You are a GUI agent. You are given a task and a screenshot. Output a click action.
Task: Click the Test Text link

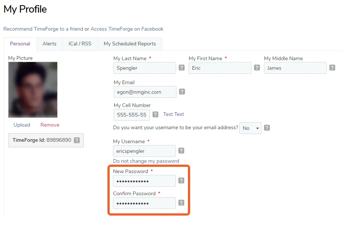(174, 114)
